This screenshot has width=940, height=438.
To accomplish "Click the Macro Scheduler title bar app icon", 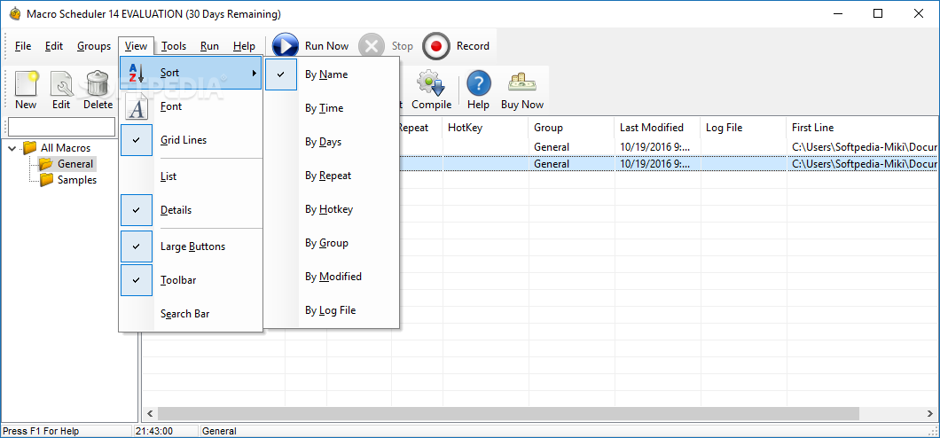I will pos(15,14).
